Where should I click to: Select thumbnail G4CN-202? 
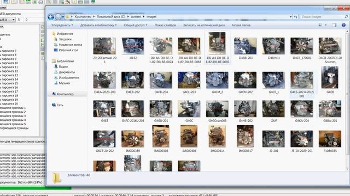pos(246,80)
